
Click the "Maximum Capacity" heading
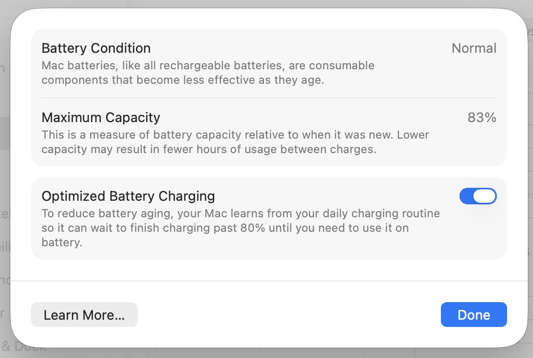101,117
